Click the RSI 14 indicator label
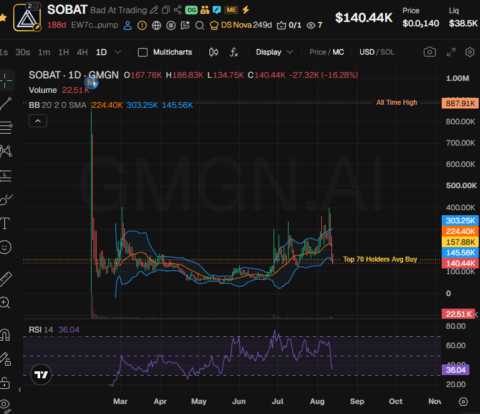The width and height of the screenshot is (480, 414). [x=41, y=329]
